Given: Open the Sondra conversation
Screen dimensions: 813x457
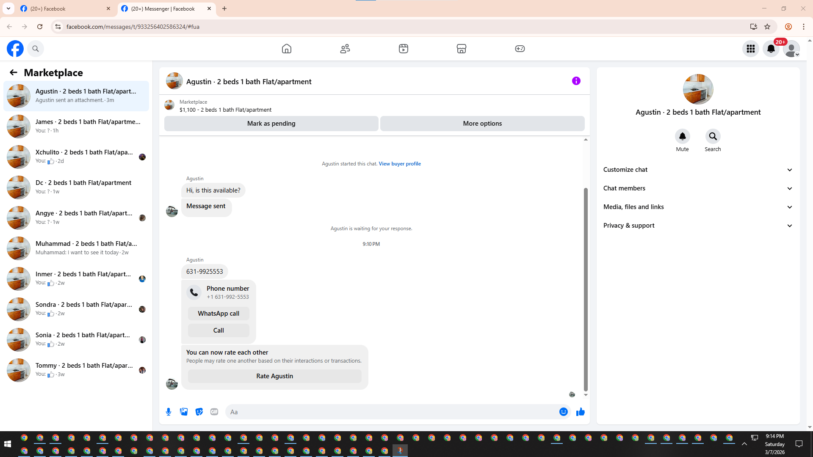Looking at the screenshot, I should [x=76, y=309].
